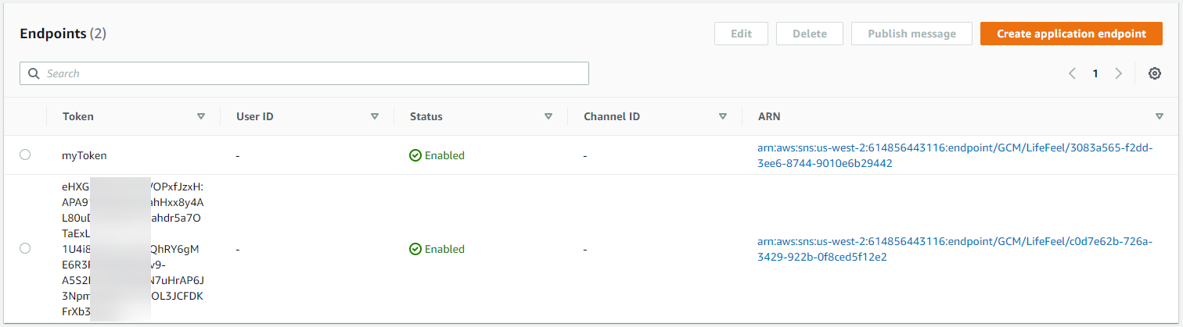Sort by the ARN column arrow
The height and width of the screenshot is (327, 1183).
point(1159,116)
